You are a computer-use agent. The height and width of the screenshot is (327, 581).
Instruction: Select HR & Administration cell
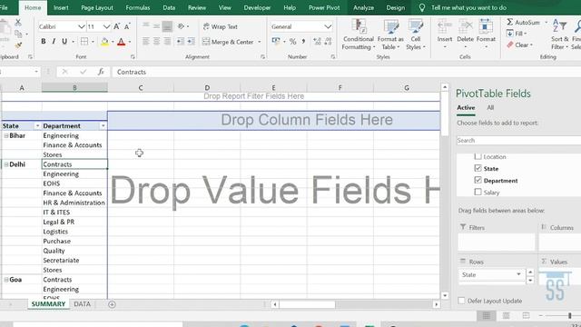click(74, 203)
